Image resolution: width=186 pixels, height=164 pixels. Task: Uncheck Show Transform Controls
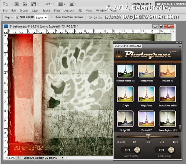[x=53, y=17]
